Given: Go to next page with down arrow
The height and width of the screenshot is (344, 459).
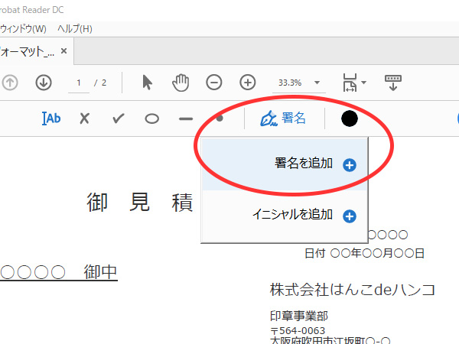Looking at the screenshot, I should (x=44, y=82).
